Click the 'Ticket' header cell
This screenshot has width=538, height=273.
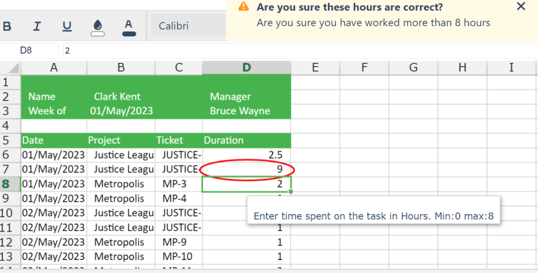click(x=179, y=140)
